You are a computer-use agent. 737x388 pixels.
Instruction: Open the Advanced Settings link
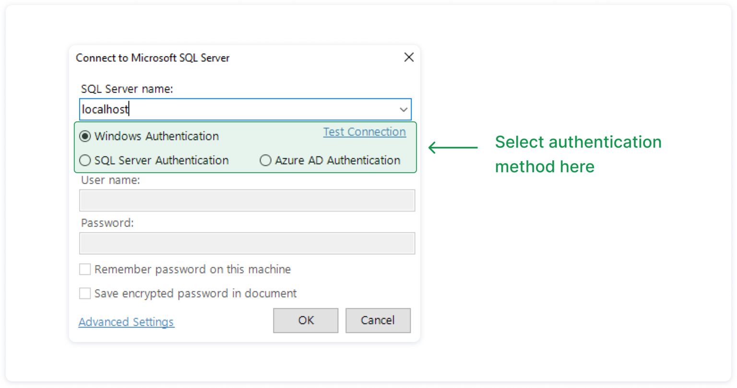126,322
